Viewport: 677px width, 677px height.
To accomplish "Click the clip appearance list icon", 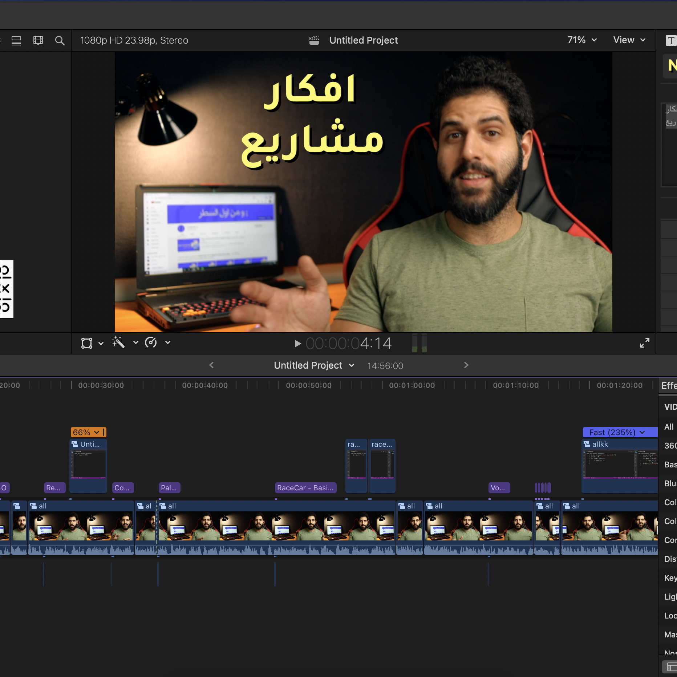I will point(16,40).
